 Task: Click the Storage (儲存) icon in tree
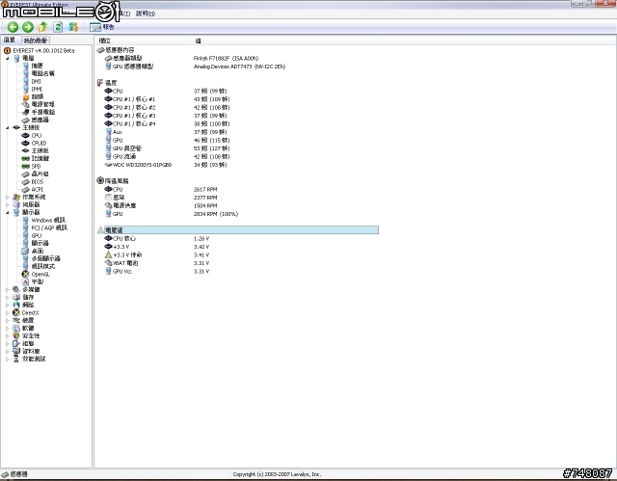click(x=16, y=297)
